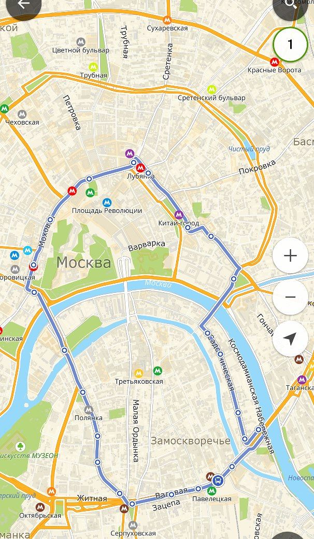Screen dimensions: 314x539
Task: Select the Таганская purple metro icon
Action: tap(302, 380)
